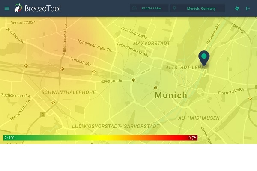Click the 'Zschokkestraße' street label

(16, 95)
